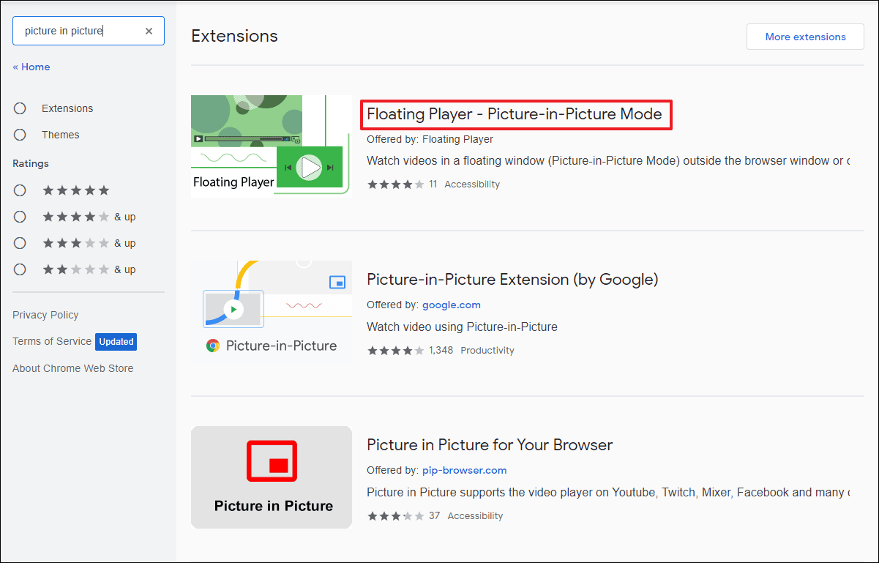This screenshot has height=563, width=879.
Task: Click the description mentioning Youtube, Twitch, Mixer
Action: (x=608, y=493)
